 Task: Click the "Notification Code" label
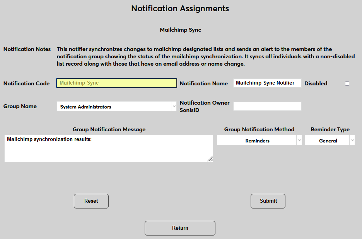pyautogui.click(x=27, y=83)
